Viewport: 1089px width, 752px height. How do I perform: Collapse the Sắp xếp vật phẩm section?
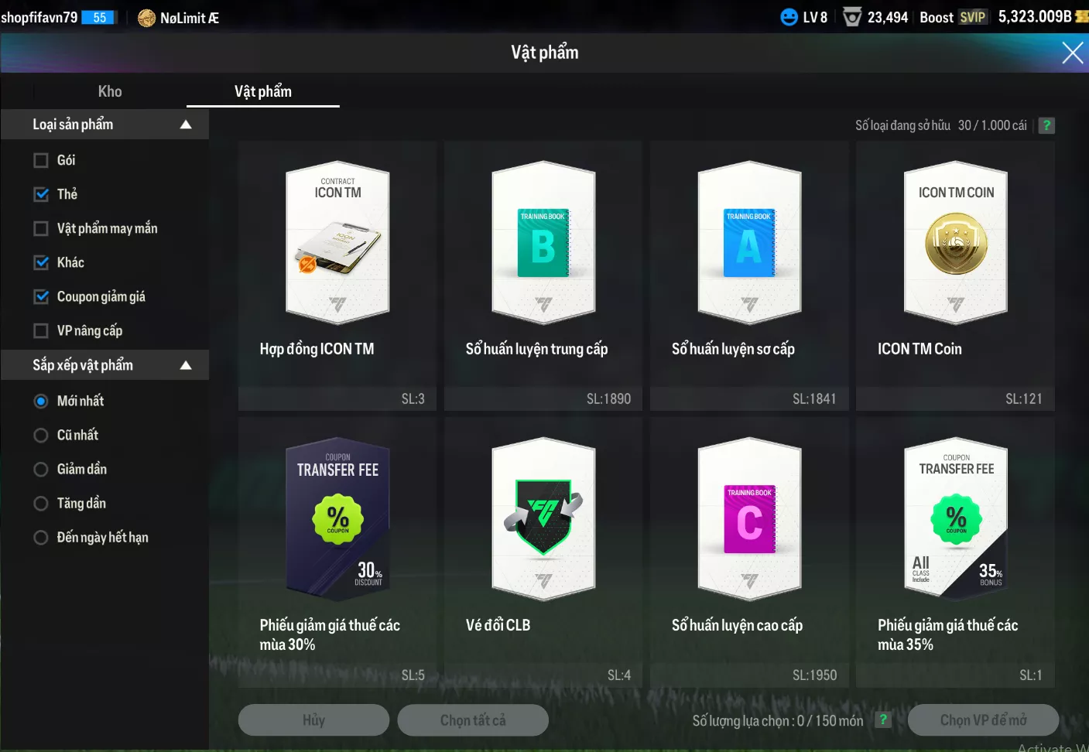point(186,365)
